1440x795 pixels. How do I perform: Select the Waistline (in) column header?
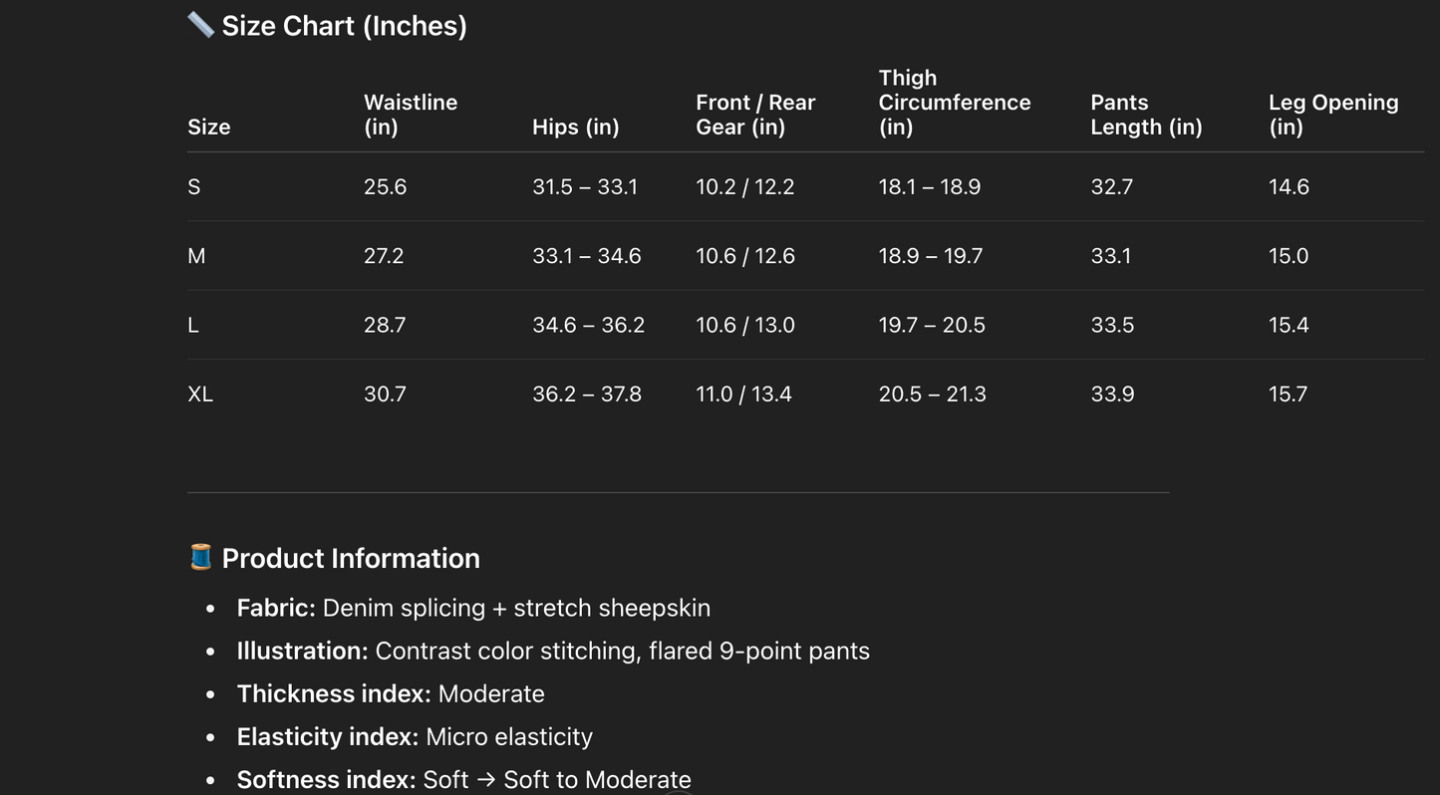[410, 115]
